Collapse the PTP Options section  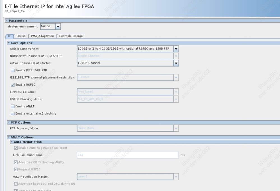[x=8, y=122]
